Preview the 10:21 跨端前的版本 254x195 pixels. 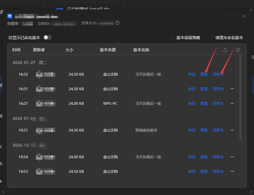coord(204,130)
